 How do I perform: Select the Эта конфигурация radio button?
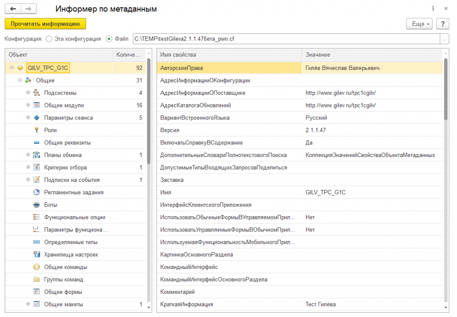point(49,39)
